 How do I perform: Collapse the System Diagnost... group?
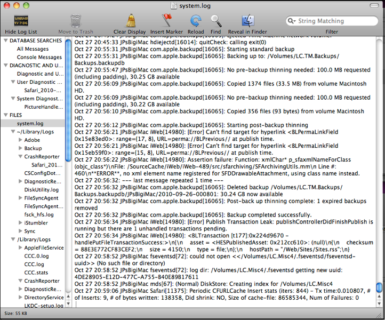13,98
